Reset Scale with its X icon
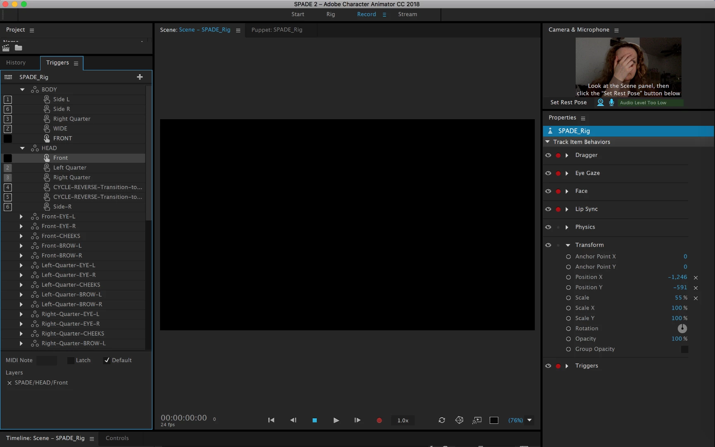715x447 pixels. pyautogui.click(x=696, y=298)
